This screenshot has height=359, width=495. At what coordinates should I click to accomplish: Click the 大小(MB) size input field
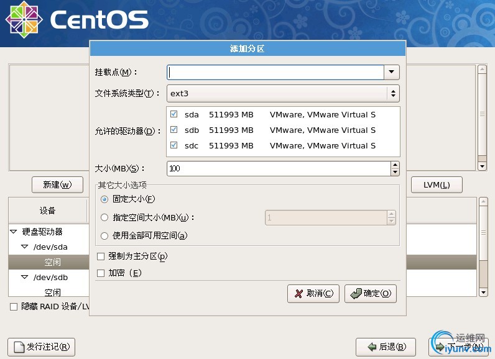tap(279, 168)
